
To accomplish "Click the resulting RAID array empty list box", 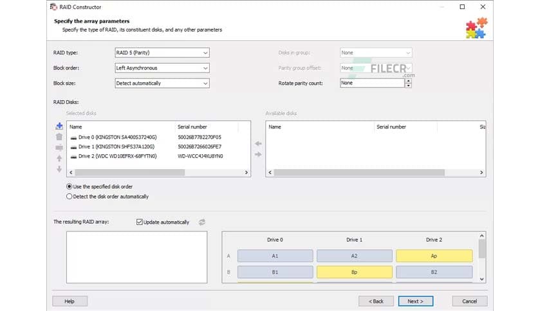I will tap(136, 257).
